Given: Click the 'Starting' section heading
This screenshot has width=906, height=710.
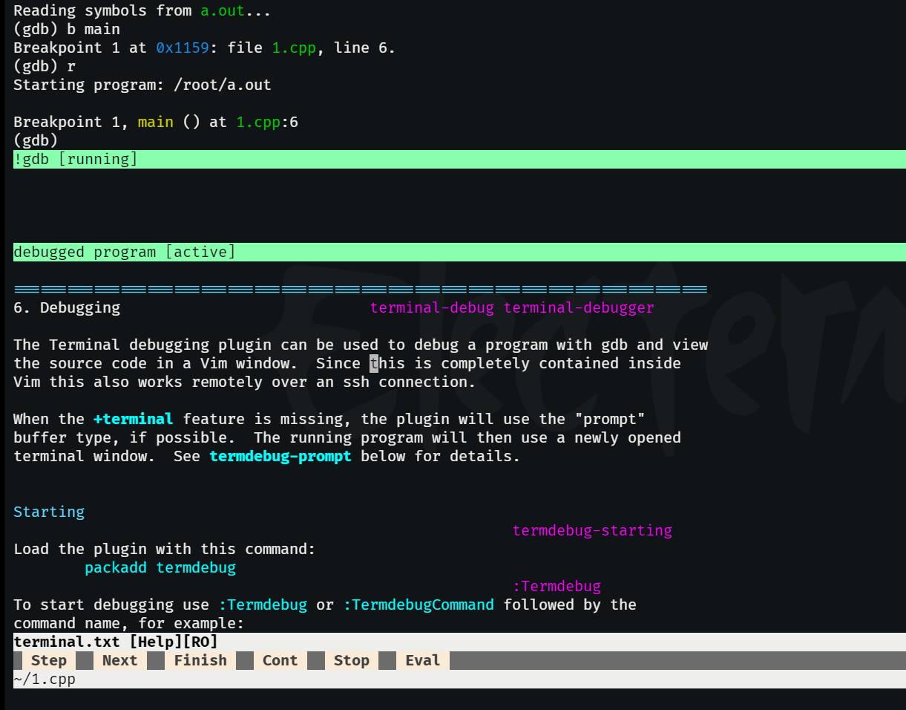Looking at the screenshot, I should 49,512.
